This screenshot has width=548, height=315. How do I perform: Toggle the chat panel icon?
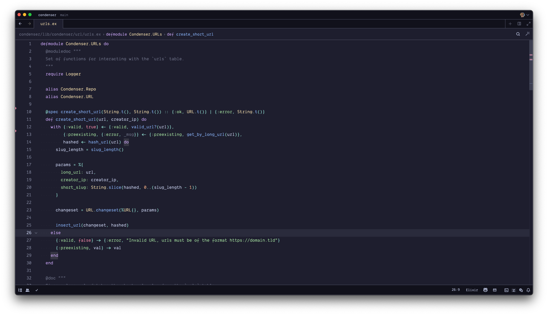click(521, 290)
